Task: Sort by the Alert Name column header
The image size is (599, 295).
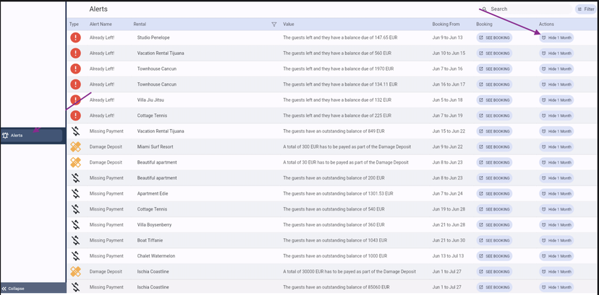Action: tap(101, 25)
